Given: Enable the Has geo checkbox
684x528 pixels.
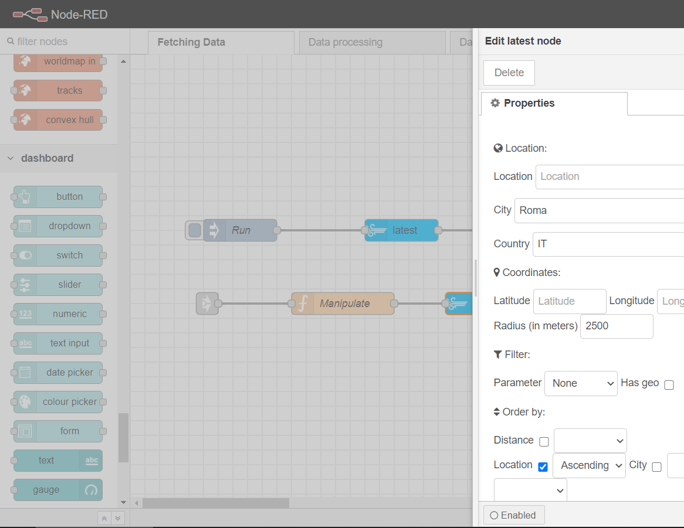Looking at the screenshot, I should coord(669,385).
